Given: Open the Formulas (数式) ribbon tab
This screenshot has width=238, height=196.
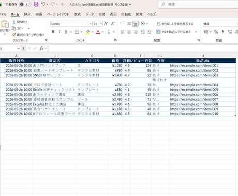Looking at the screenshot, I should 78,14.
